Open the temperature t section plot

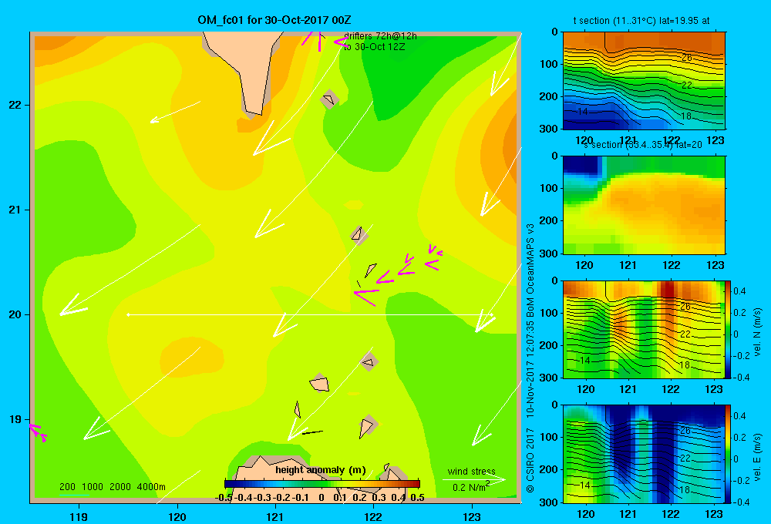644,81
